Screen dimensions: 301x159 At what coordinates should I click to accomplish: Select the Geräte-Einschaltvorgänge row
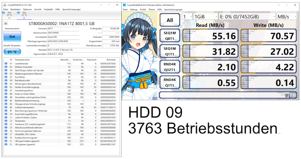pyautogui.click(x=60, y=87)
